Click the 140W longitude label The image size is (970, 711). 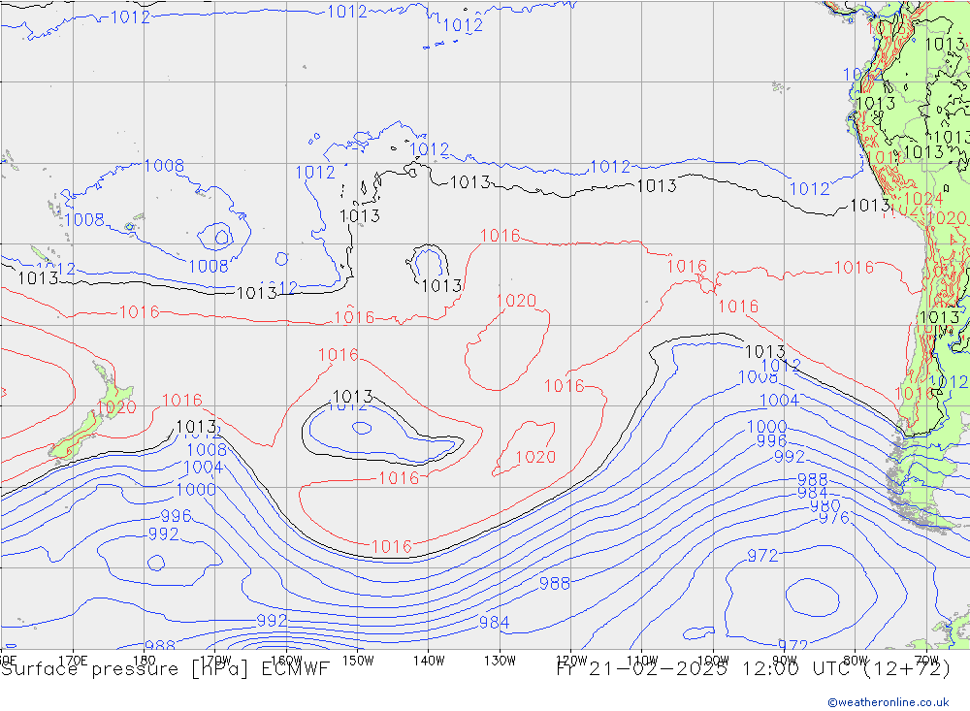point(429,661)
